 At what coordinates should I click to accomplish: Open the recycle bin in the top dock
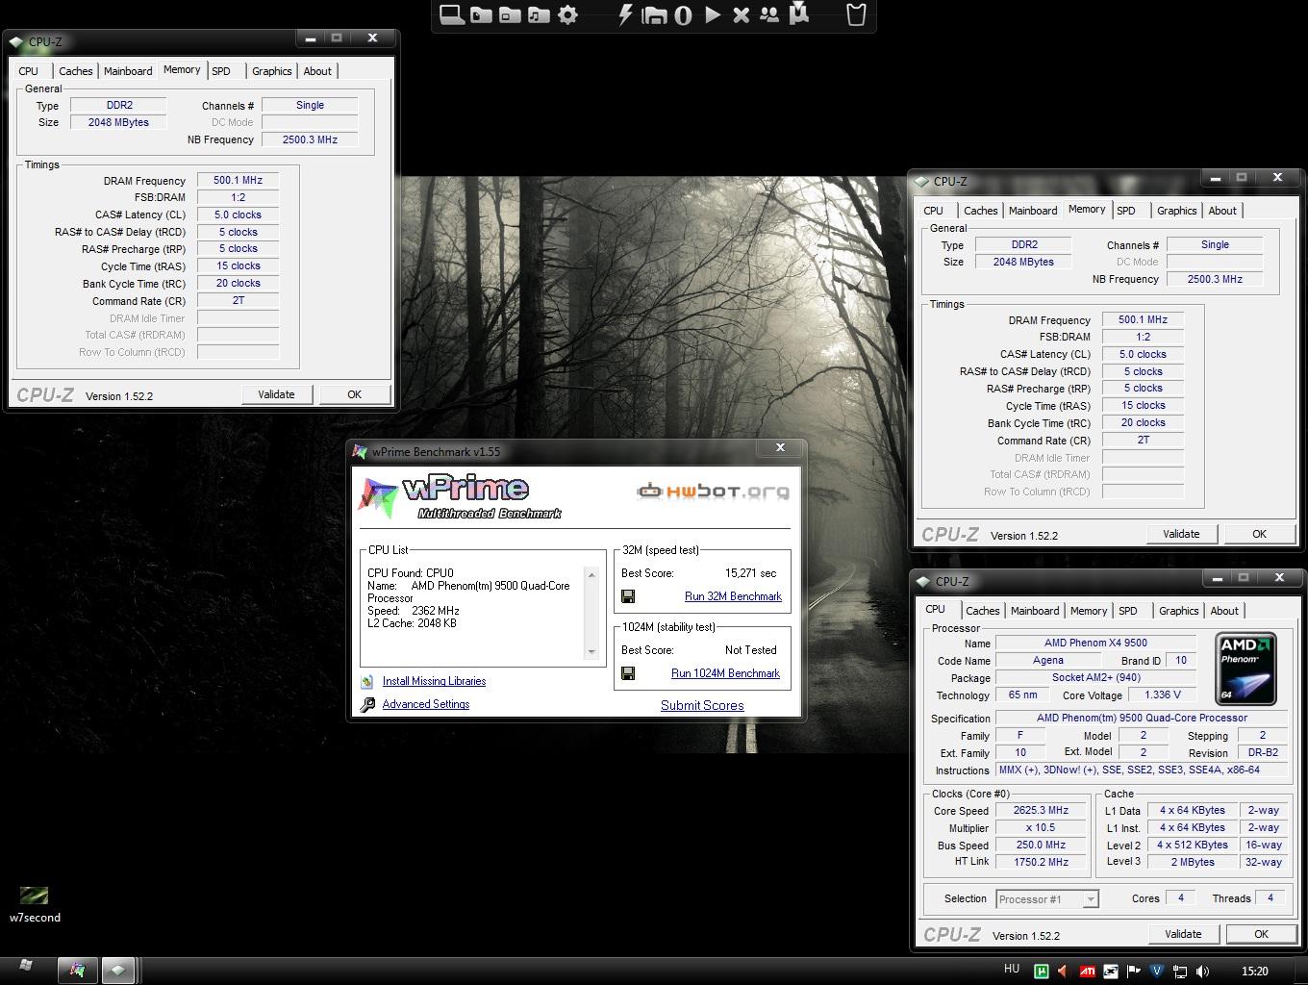coord(856,14)
